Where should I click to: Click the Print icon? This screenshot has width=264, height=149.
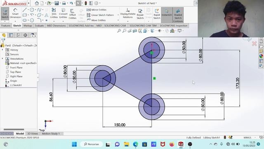(x=64, y=3)
